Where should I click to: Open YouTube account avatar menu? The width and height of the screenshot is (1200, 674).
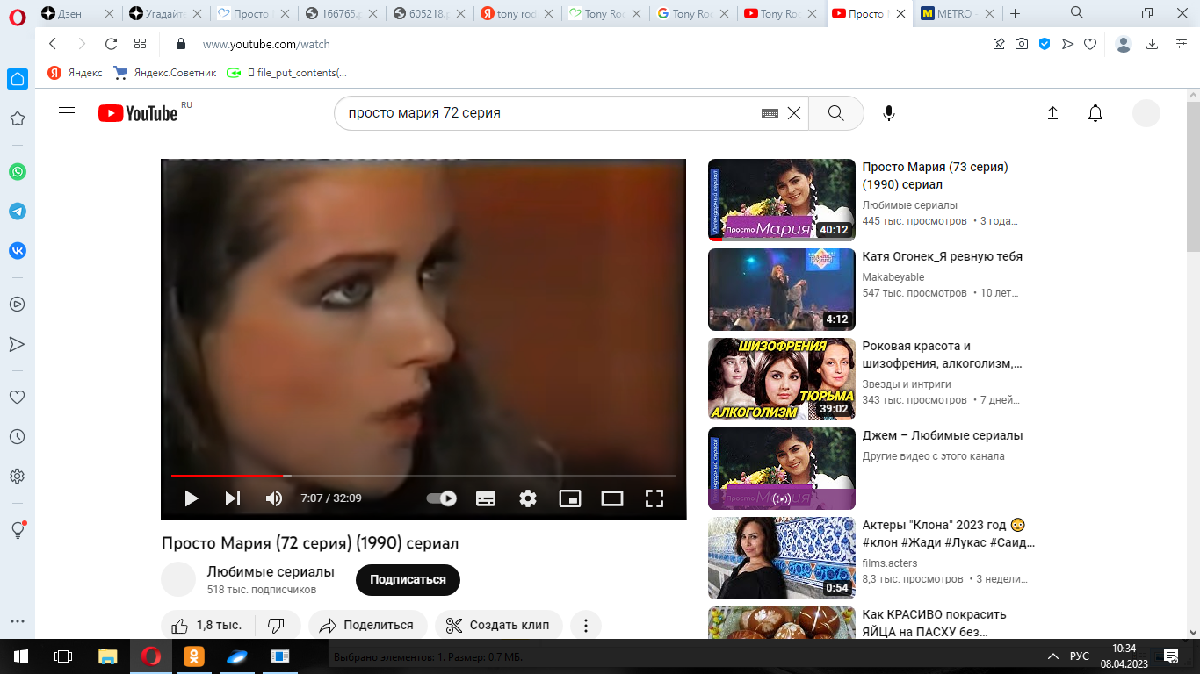click(x=1146, y=112)
